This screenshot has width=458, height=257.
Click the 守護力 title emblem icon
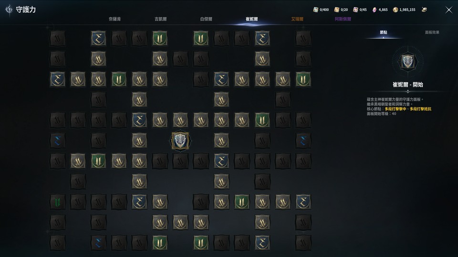10,10
